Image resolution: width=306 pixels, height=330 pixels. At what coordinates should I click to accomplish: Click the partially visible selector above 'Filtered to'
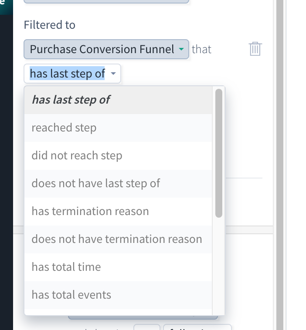(106, 1)
